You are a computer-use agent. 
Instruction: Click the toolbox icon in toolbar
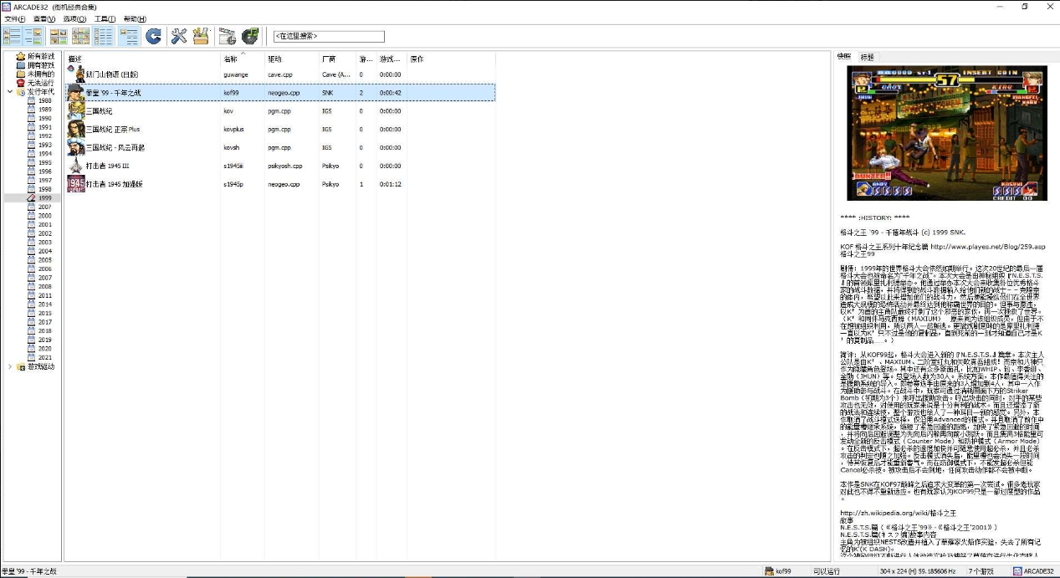201,36
